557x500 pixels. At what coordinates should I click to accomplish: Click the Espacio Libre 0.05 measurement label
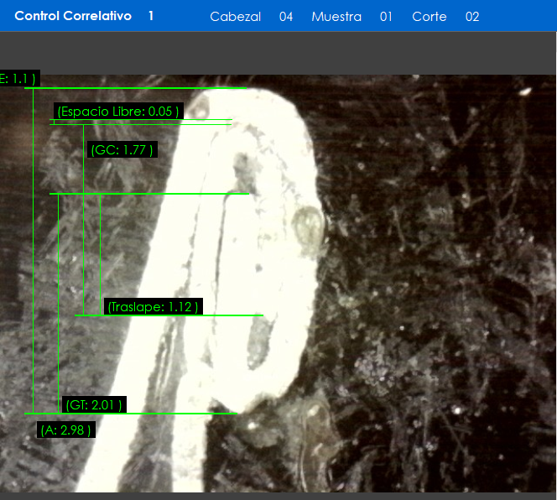pos(118,112)
